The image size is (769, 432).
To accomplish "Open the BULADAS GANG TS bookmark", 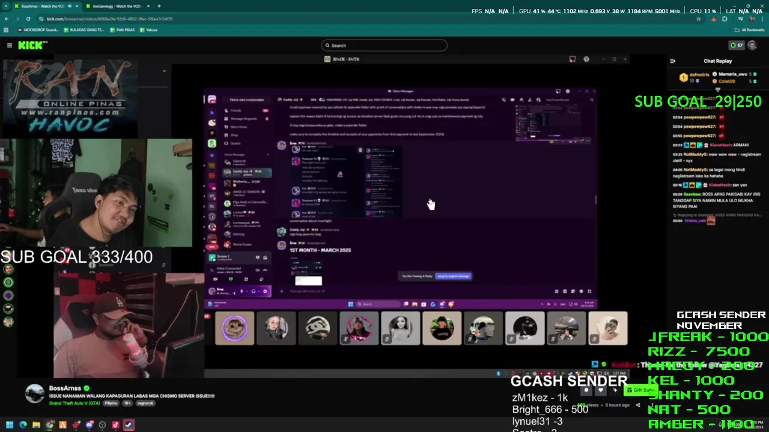I will (x=83, y=29).
